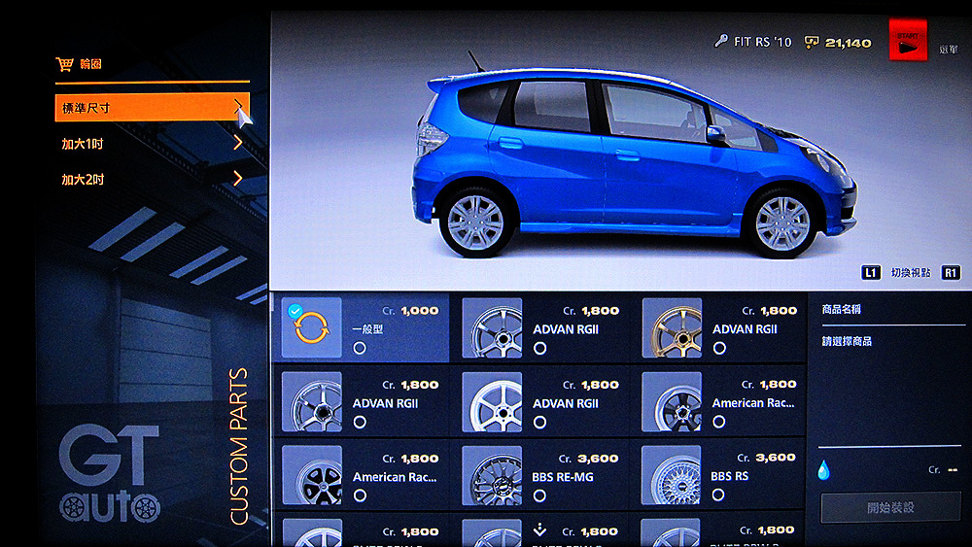
Task: Click the BBS RS wheel thumbnail
Action: [672, 475]
